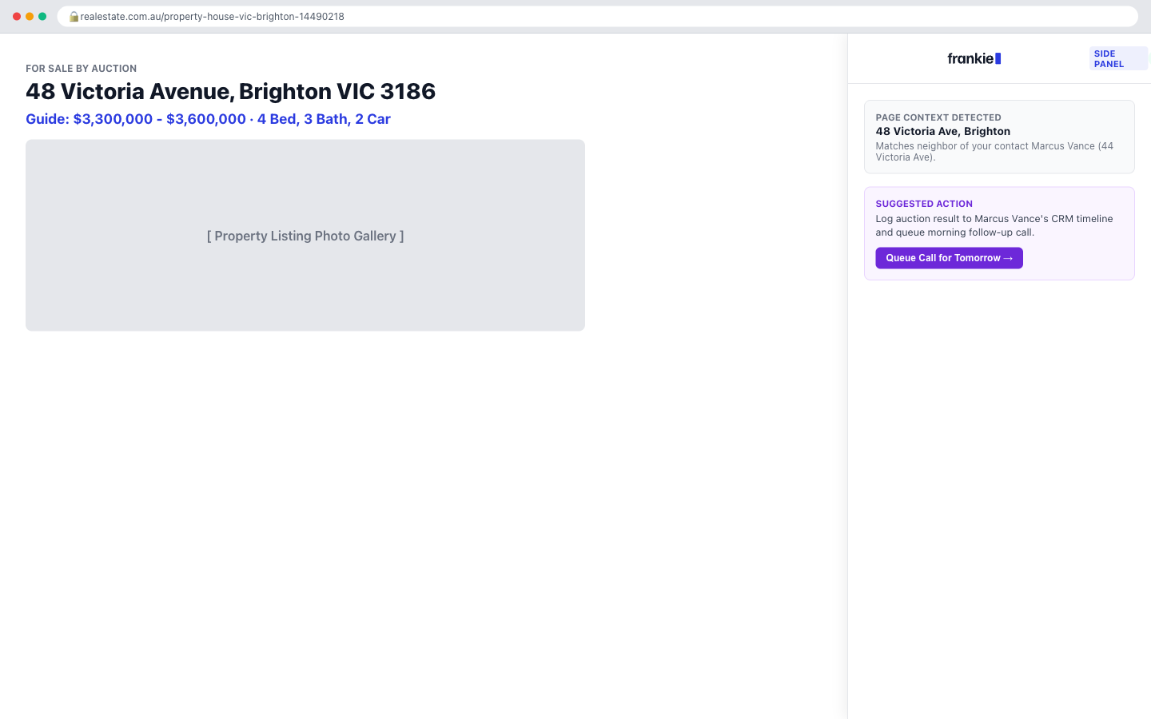This screenshot has width=1151, height=719.
Task: Click the frankie logo in side panel
Action: (974, 58)
